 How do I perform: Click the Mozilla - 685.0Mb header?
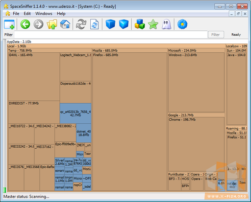[130, 50]
